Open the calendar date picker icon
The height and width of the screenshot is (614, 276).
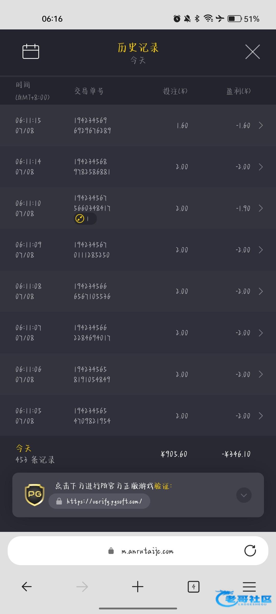pos(31,51)
